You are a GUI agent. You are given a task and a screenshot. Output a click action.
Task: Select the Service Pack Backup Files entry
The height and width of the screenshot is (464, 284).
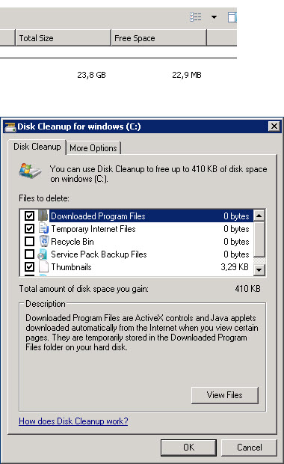point(137,254)
